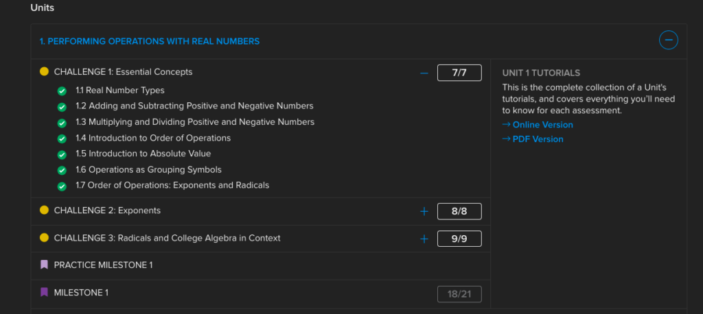This screenshot has height=314, width=703.
Task: Open tutorial 1.5 Introduction to Absolute Value
Action: [x=143, y=154]
